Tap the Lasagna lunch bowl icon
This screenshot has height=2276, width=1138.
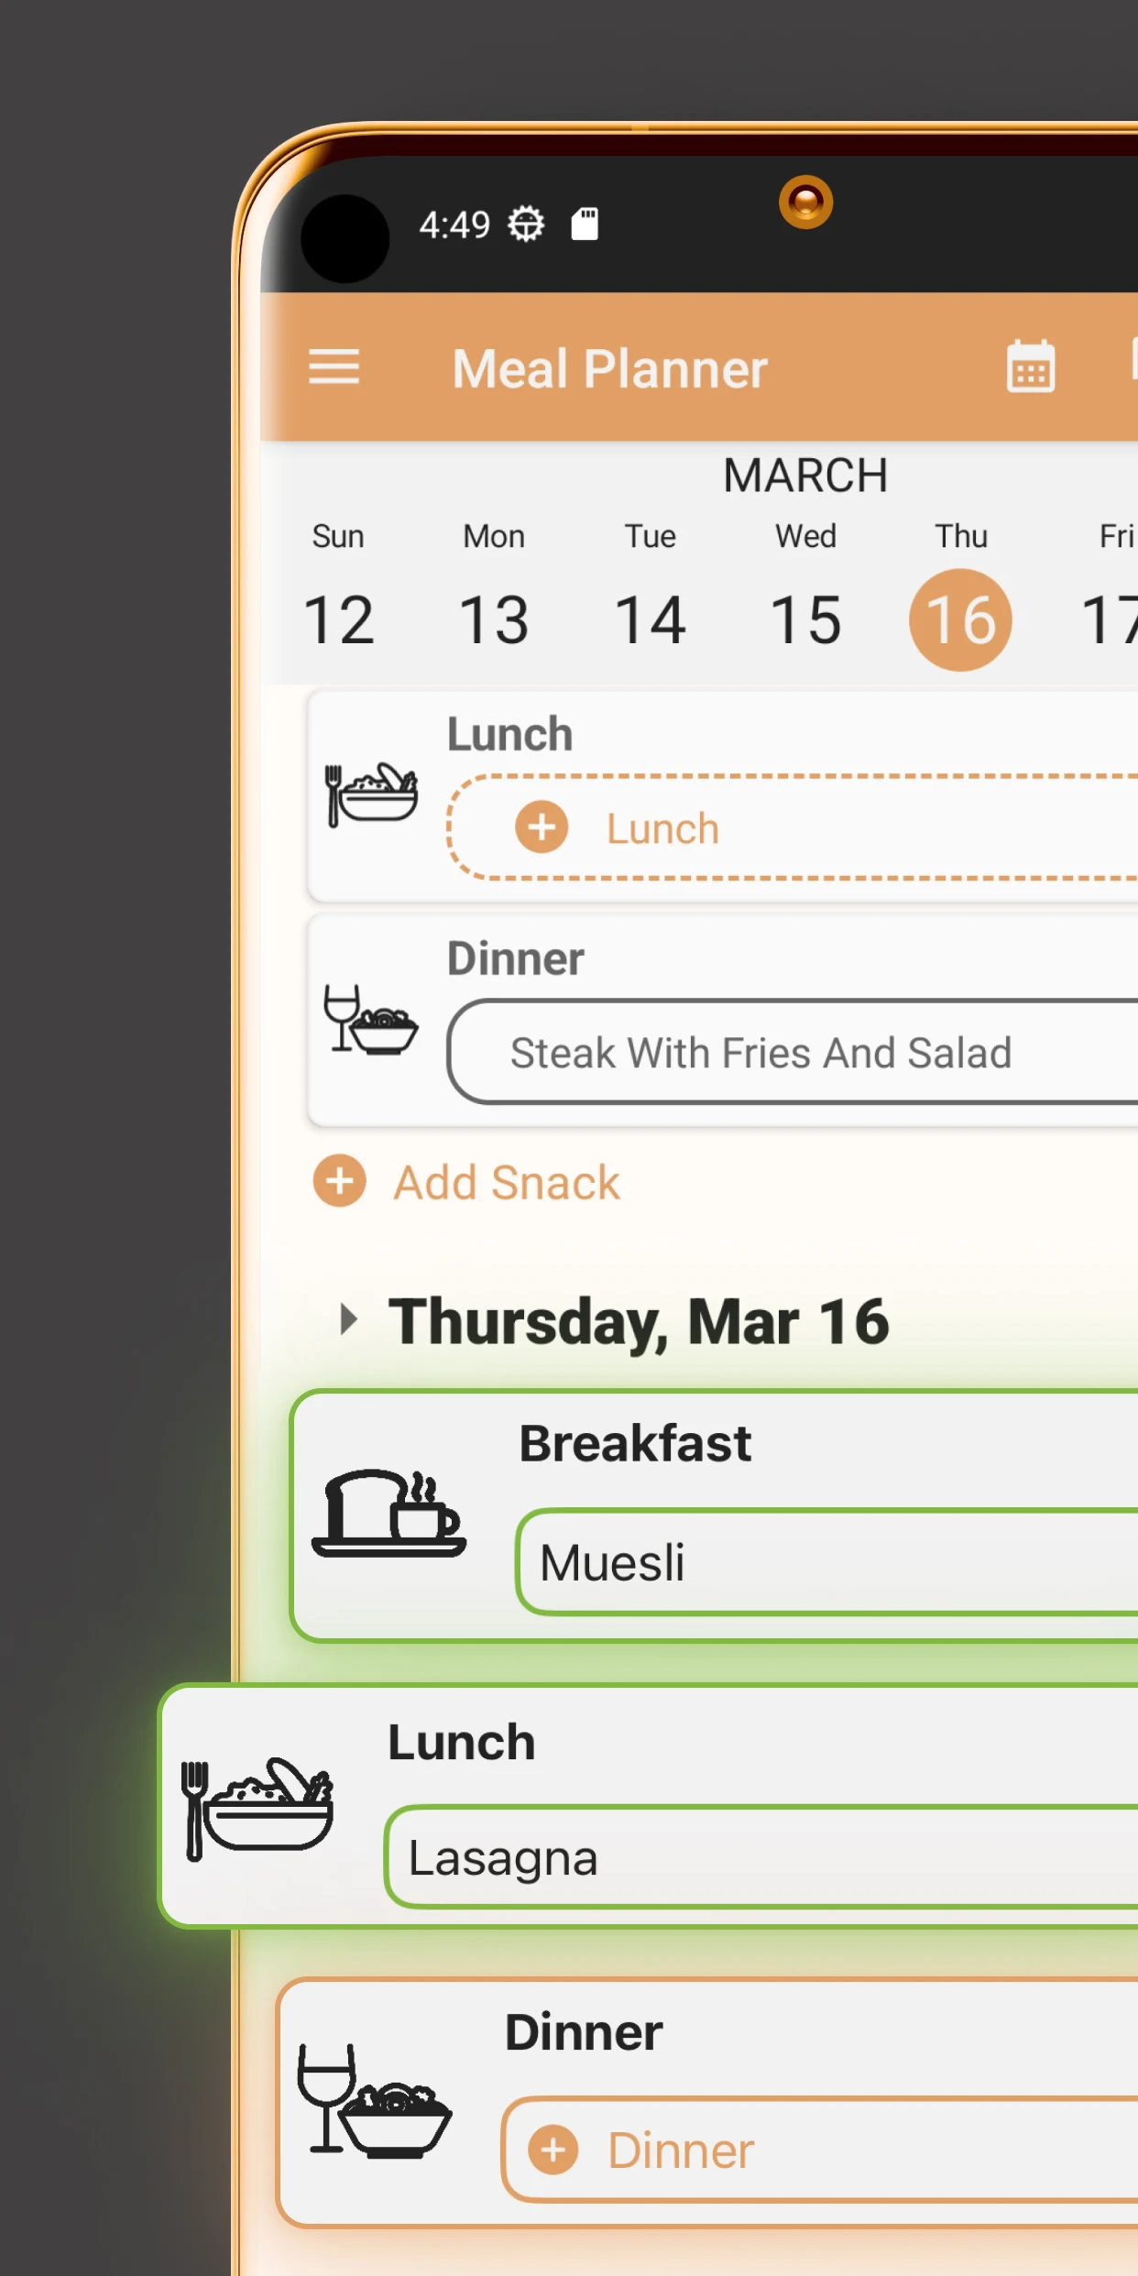257,1809
